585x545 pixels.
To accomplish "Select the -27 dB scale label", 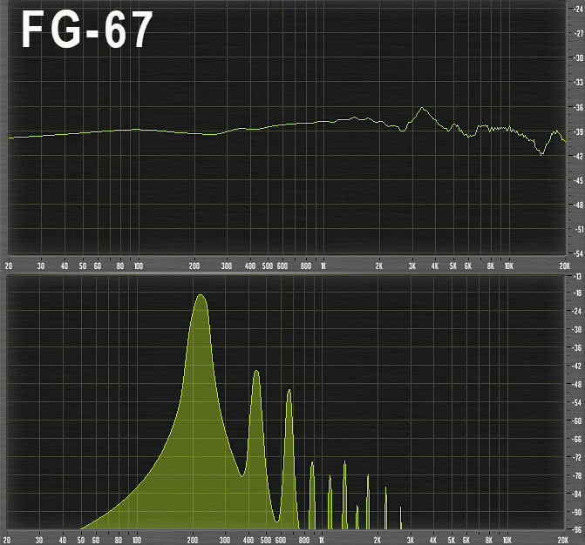I will 578,34.
